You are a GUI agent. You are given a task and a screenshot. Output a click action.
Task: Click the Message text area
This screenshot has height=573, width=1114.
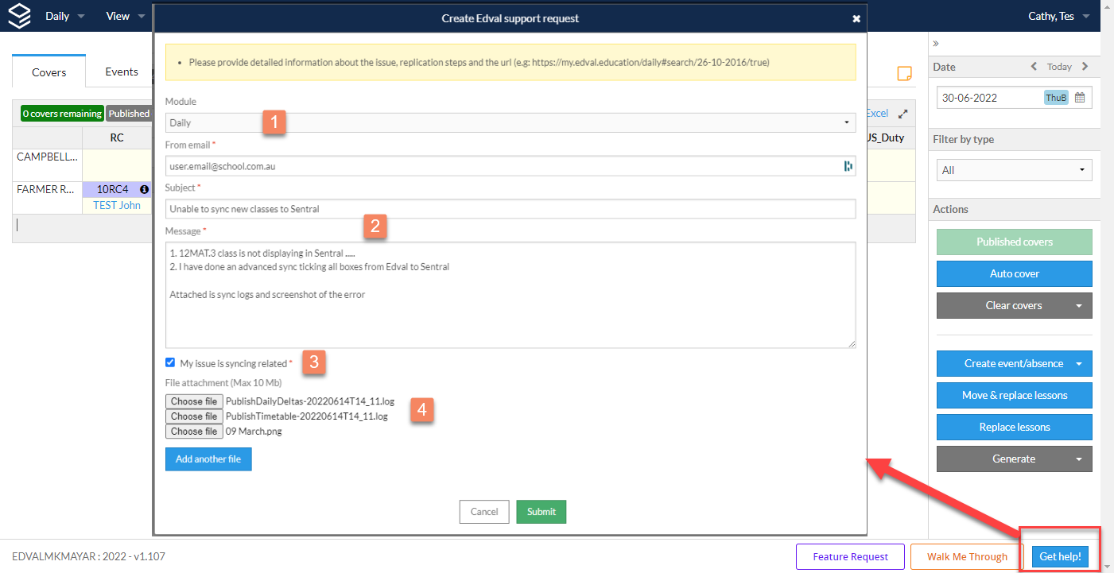click(x=510, y=295)
